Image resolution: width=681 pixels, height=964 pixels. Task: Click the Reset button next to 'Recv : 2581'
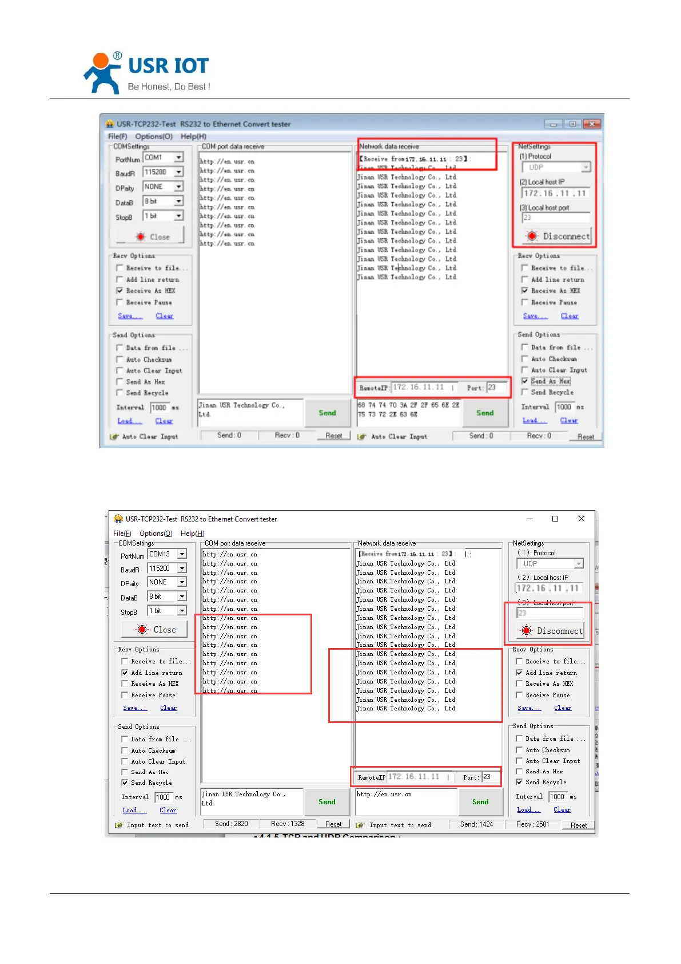(x=579, y=825)
